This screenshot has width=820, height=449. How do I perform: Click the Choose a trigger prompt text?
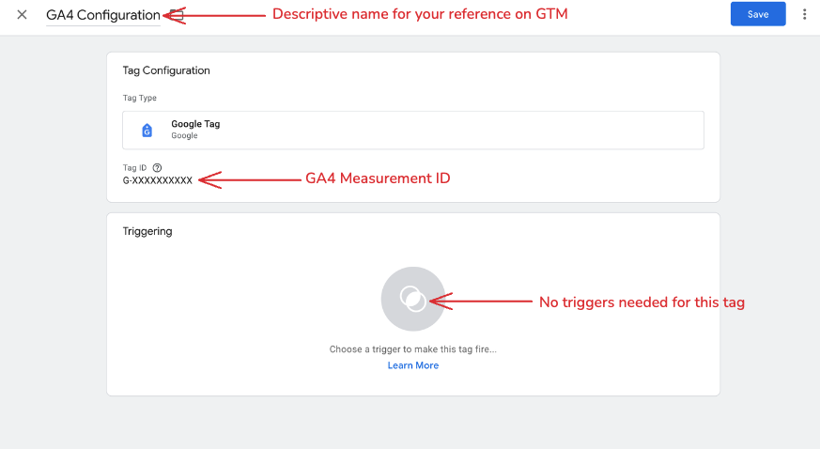pos(413,349)
